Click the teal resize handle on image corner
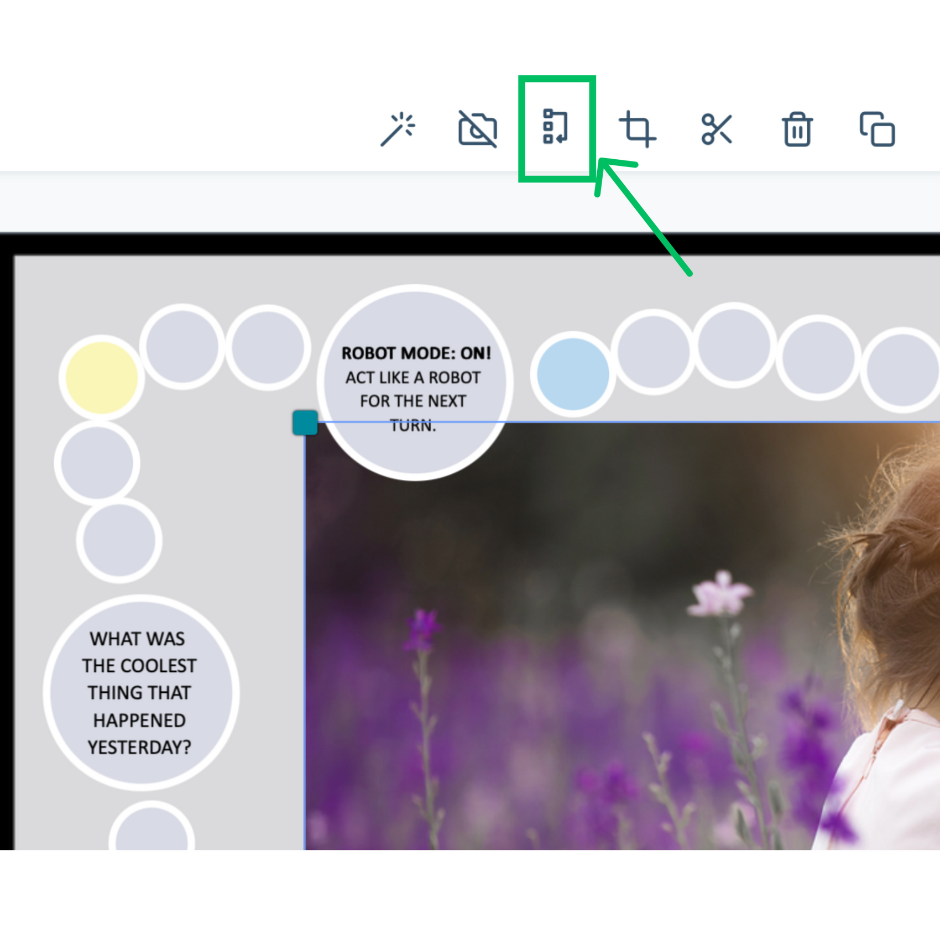This screenshot has width=940, height=940. click(305, 423)
